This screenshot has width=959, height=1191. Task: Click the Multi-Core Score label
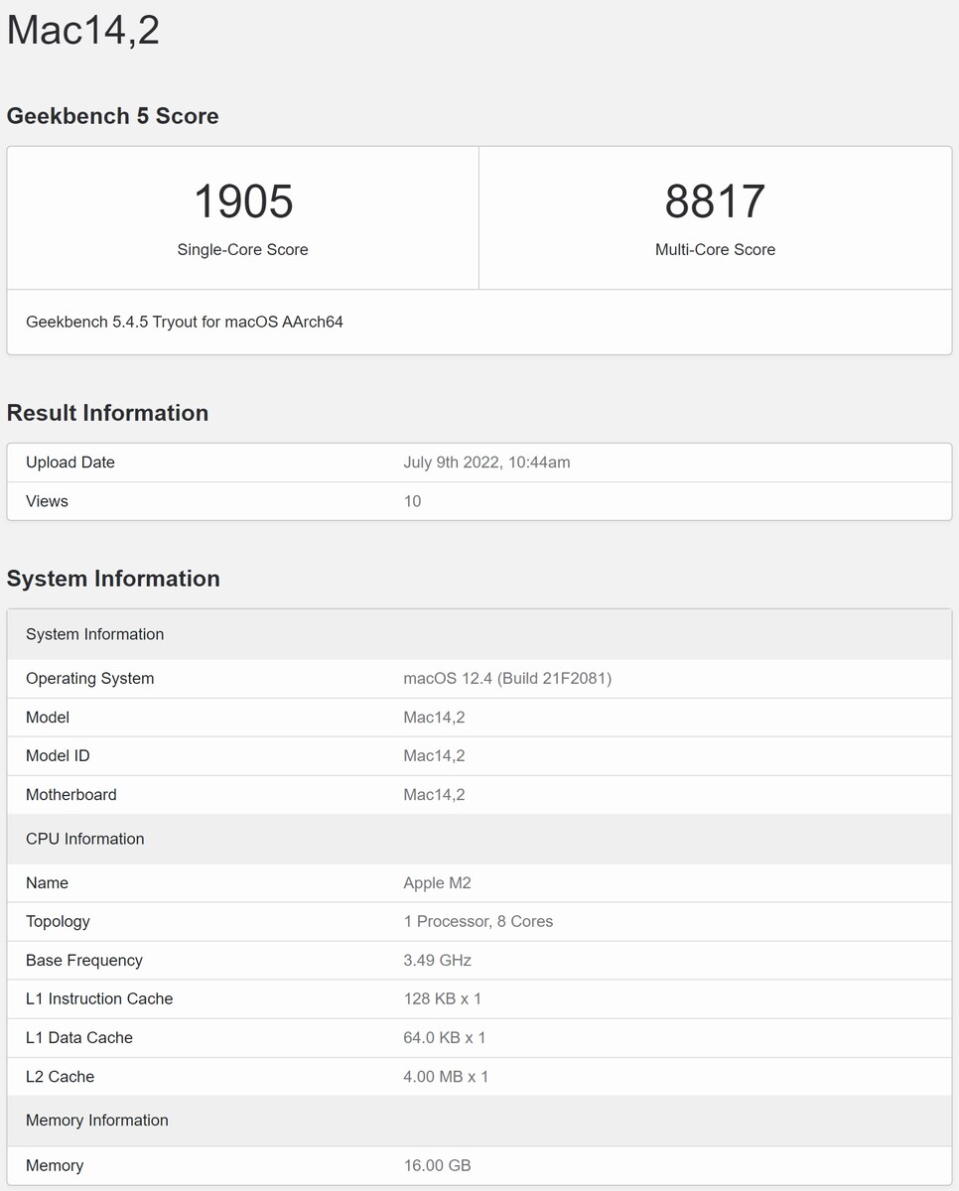tap(715, 250)
